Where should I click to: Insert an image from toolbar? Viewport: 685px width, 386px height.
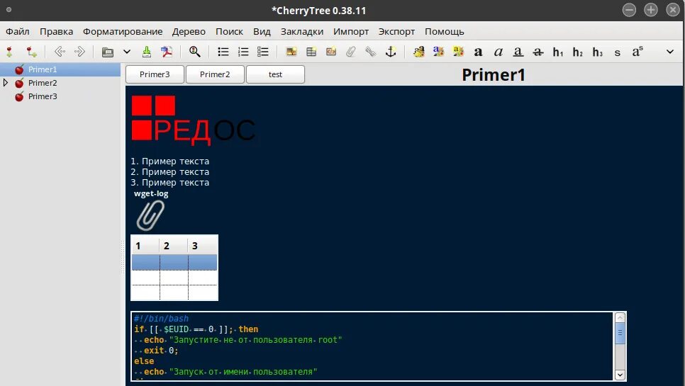pos(291,52)
